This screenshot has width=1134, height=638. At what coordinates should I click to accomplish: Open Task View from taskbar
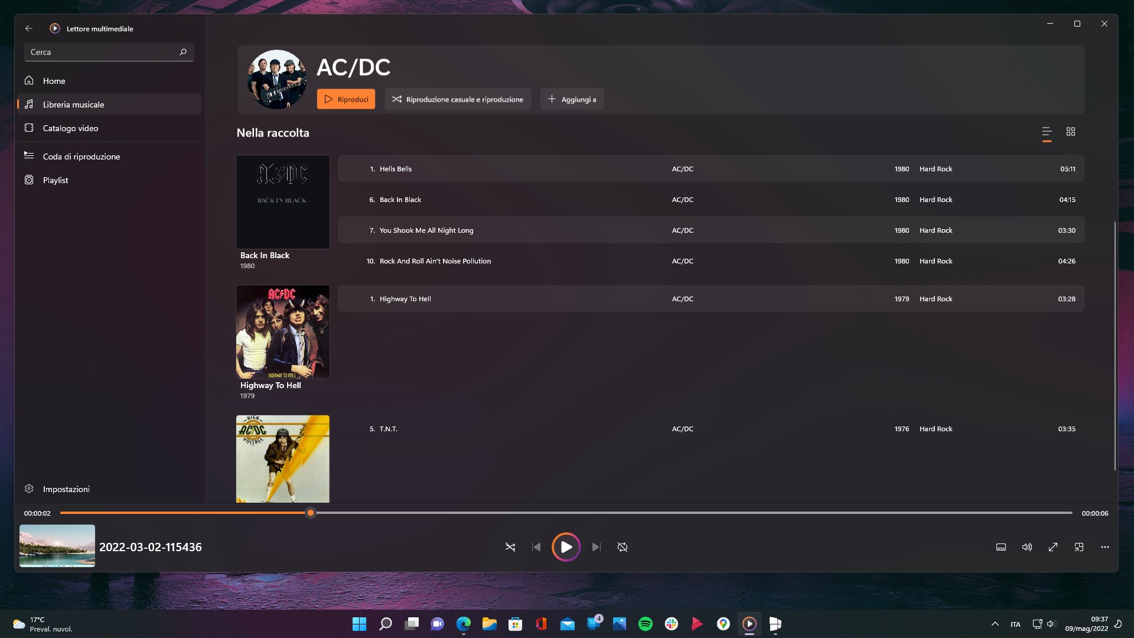(x=412, y=624)
